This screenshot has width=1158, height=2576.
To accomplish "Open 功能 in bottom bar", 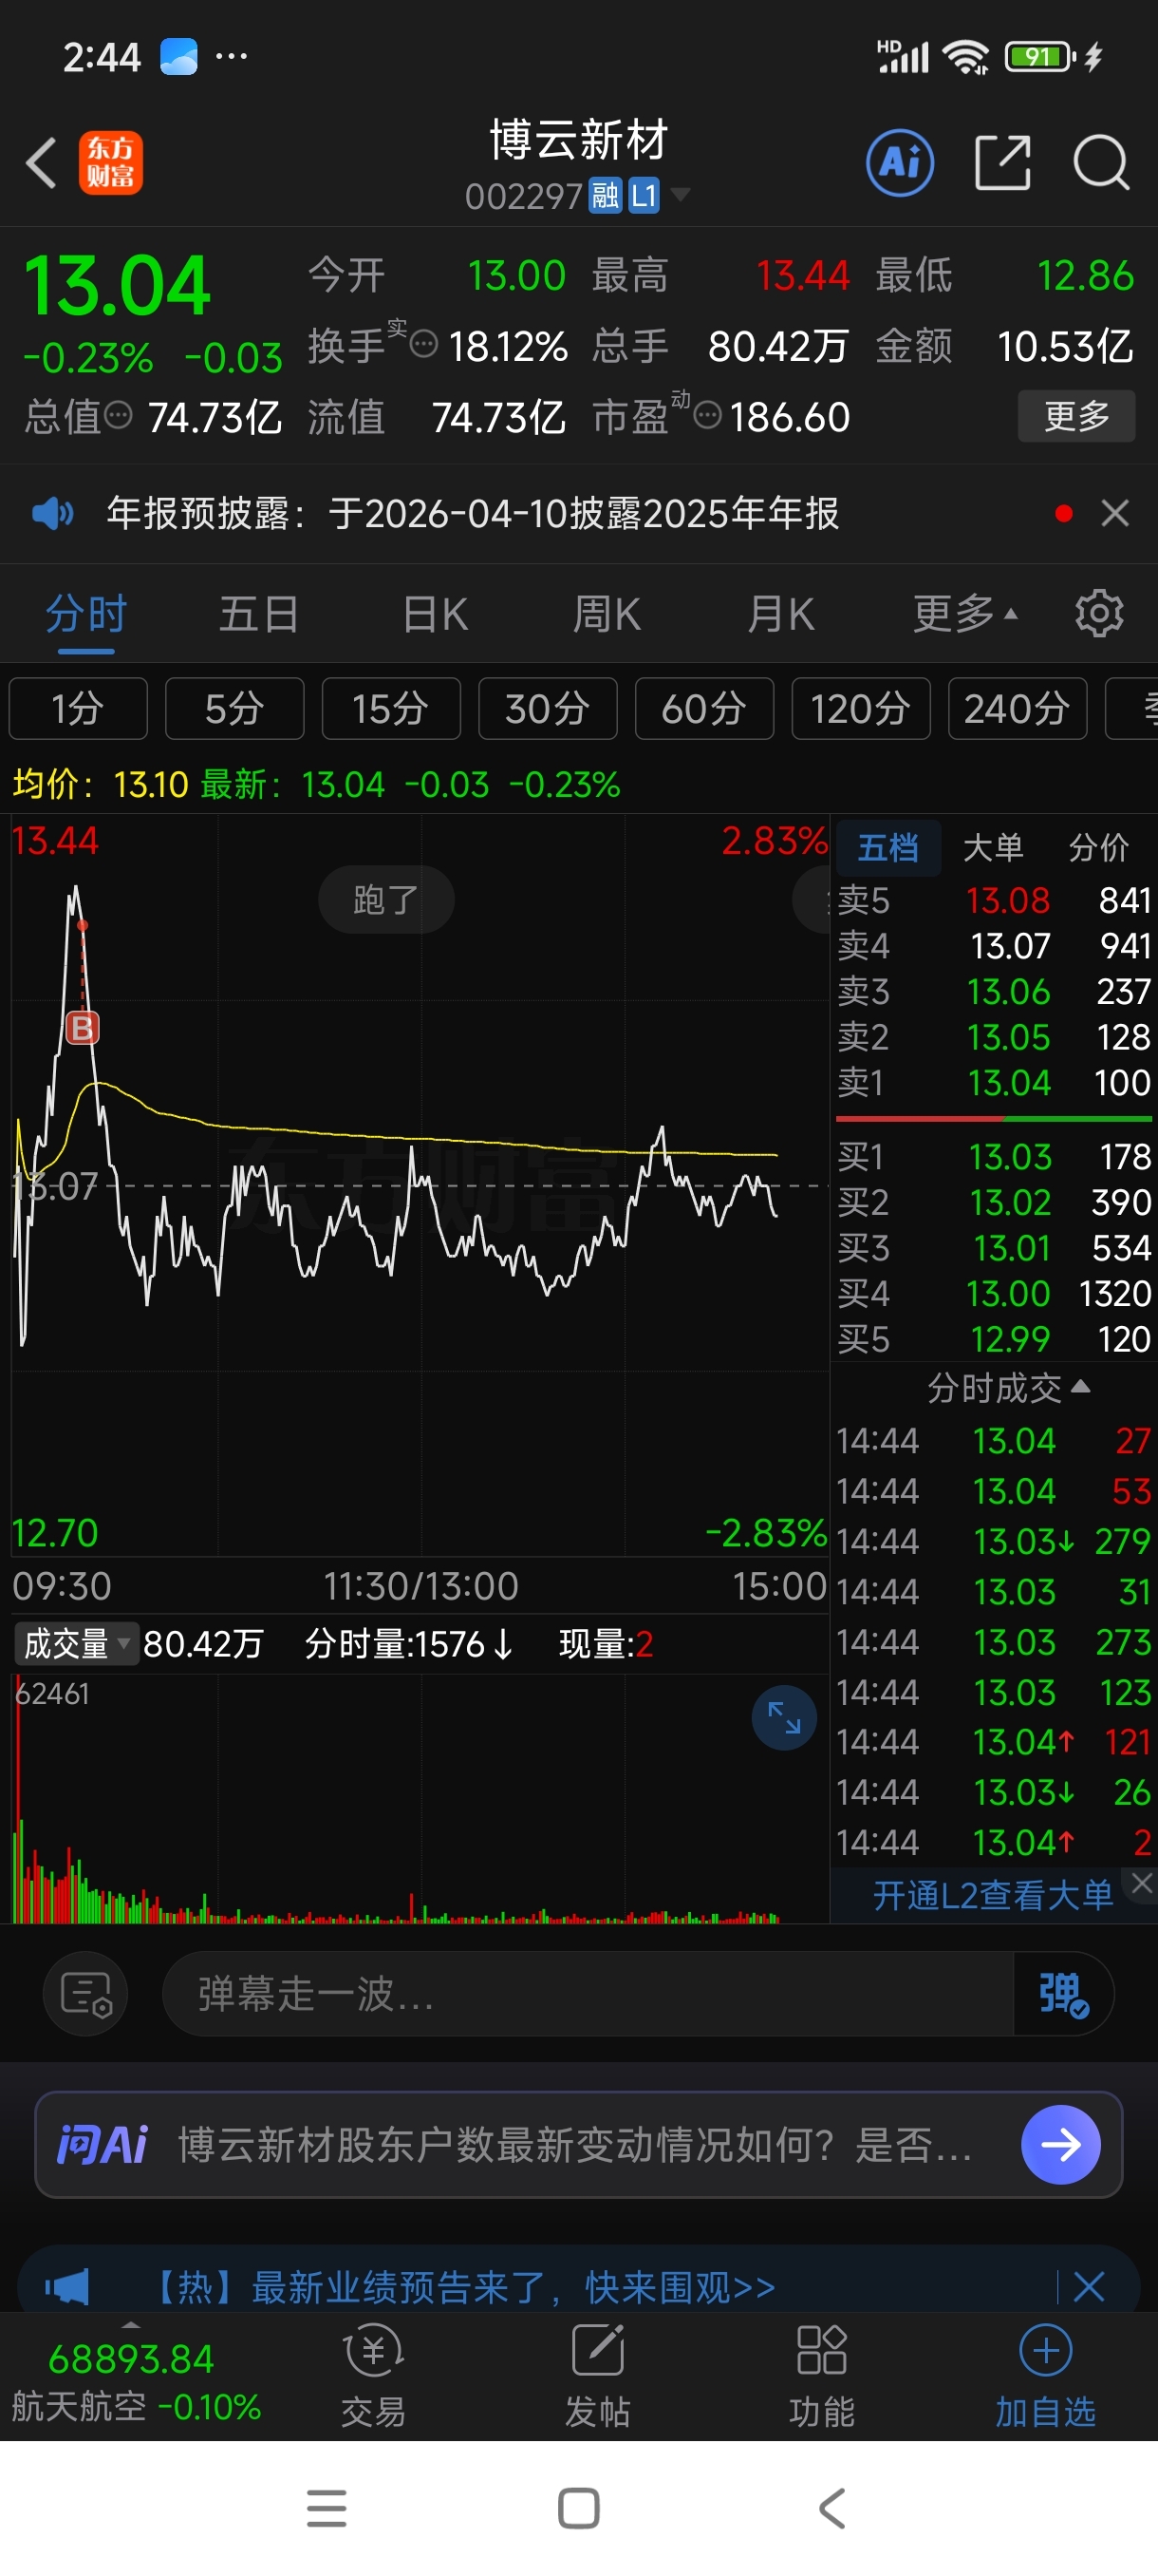I will 821,2376.
